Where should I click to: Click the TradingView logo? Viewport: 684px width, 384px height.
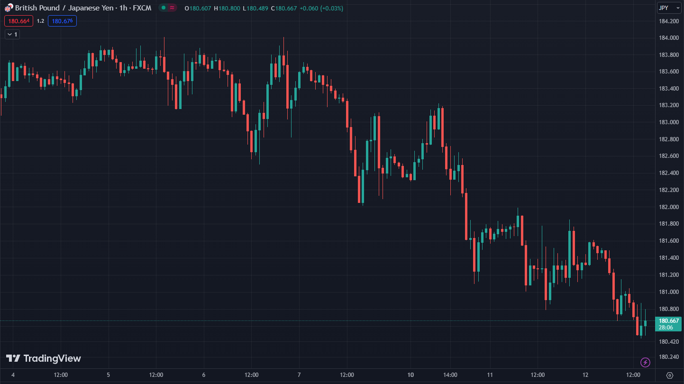click(x=43, y=358)
